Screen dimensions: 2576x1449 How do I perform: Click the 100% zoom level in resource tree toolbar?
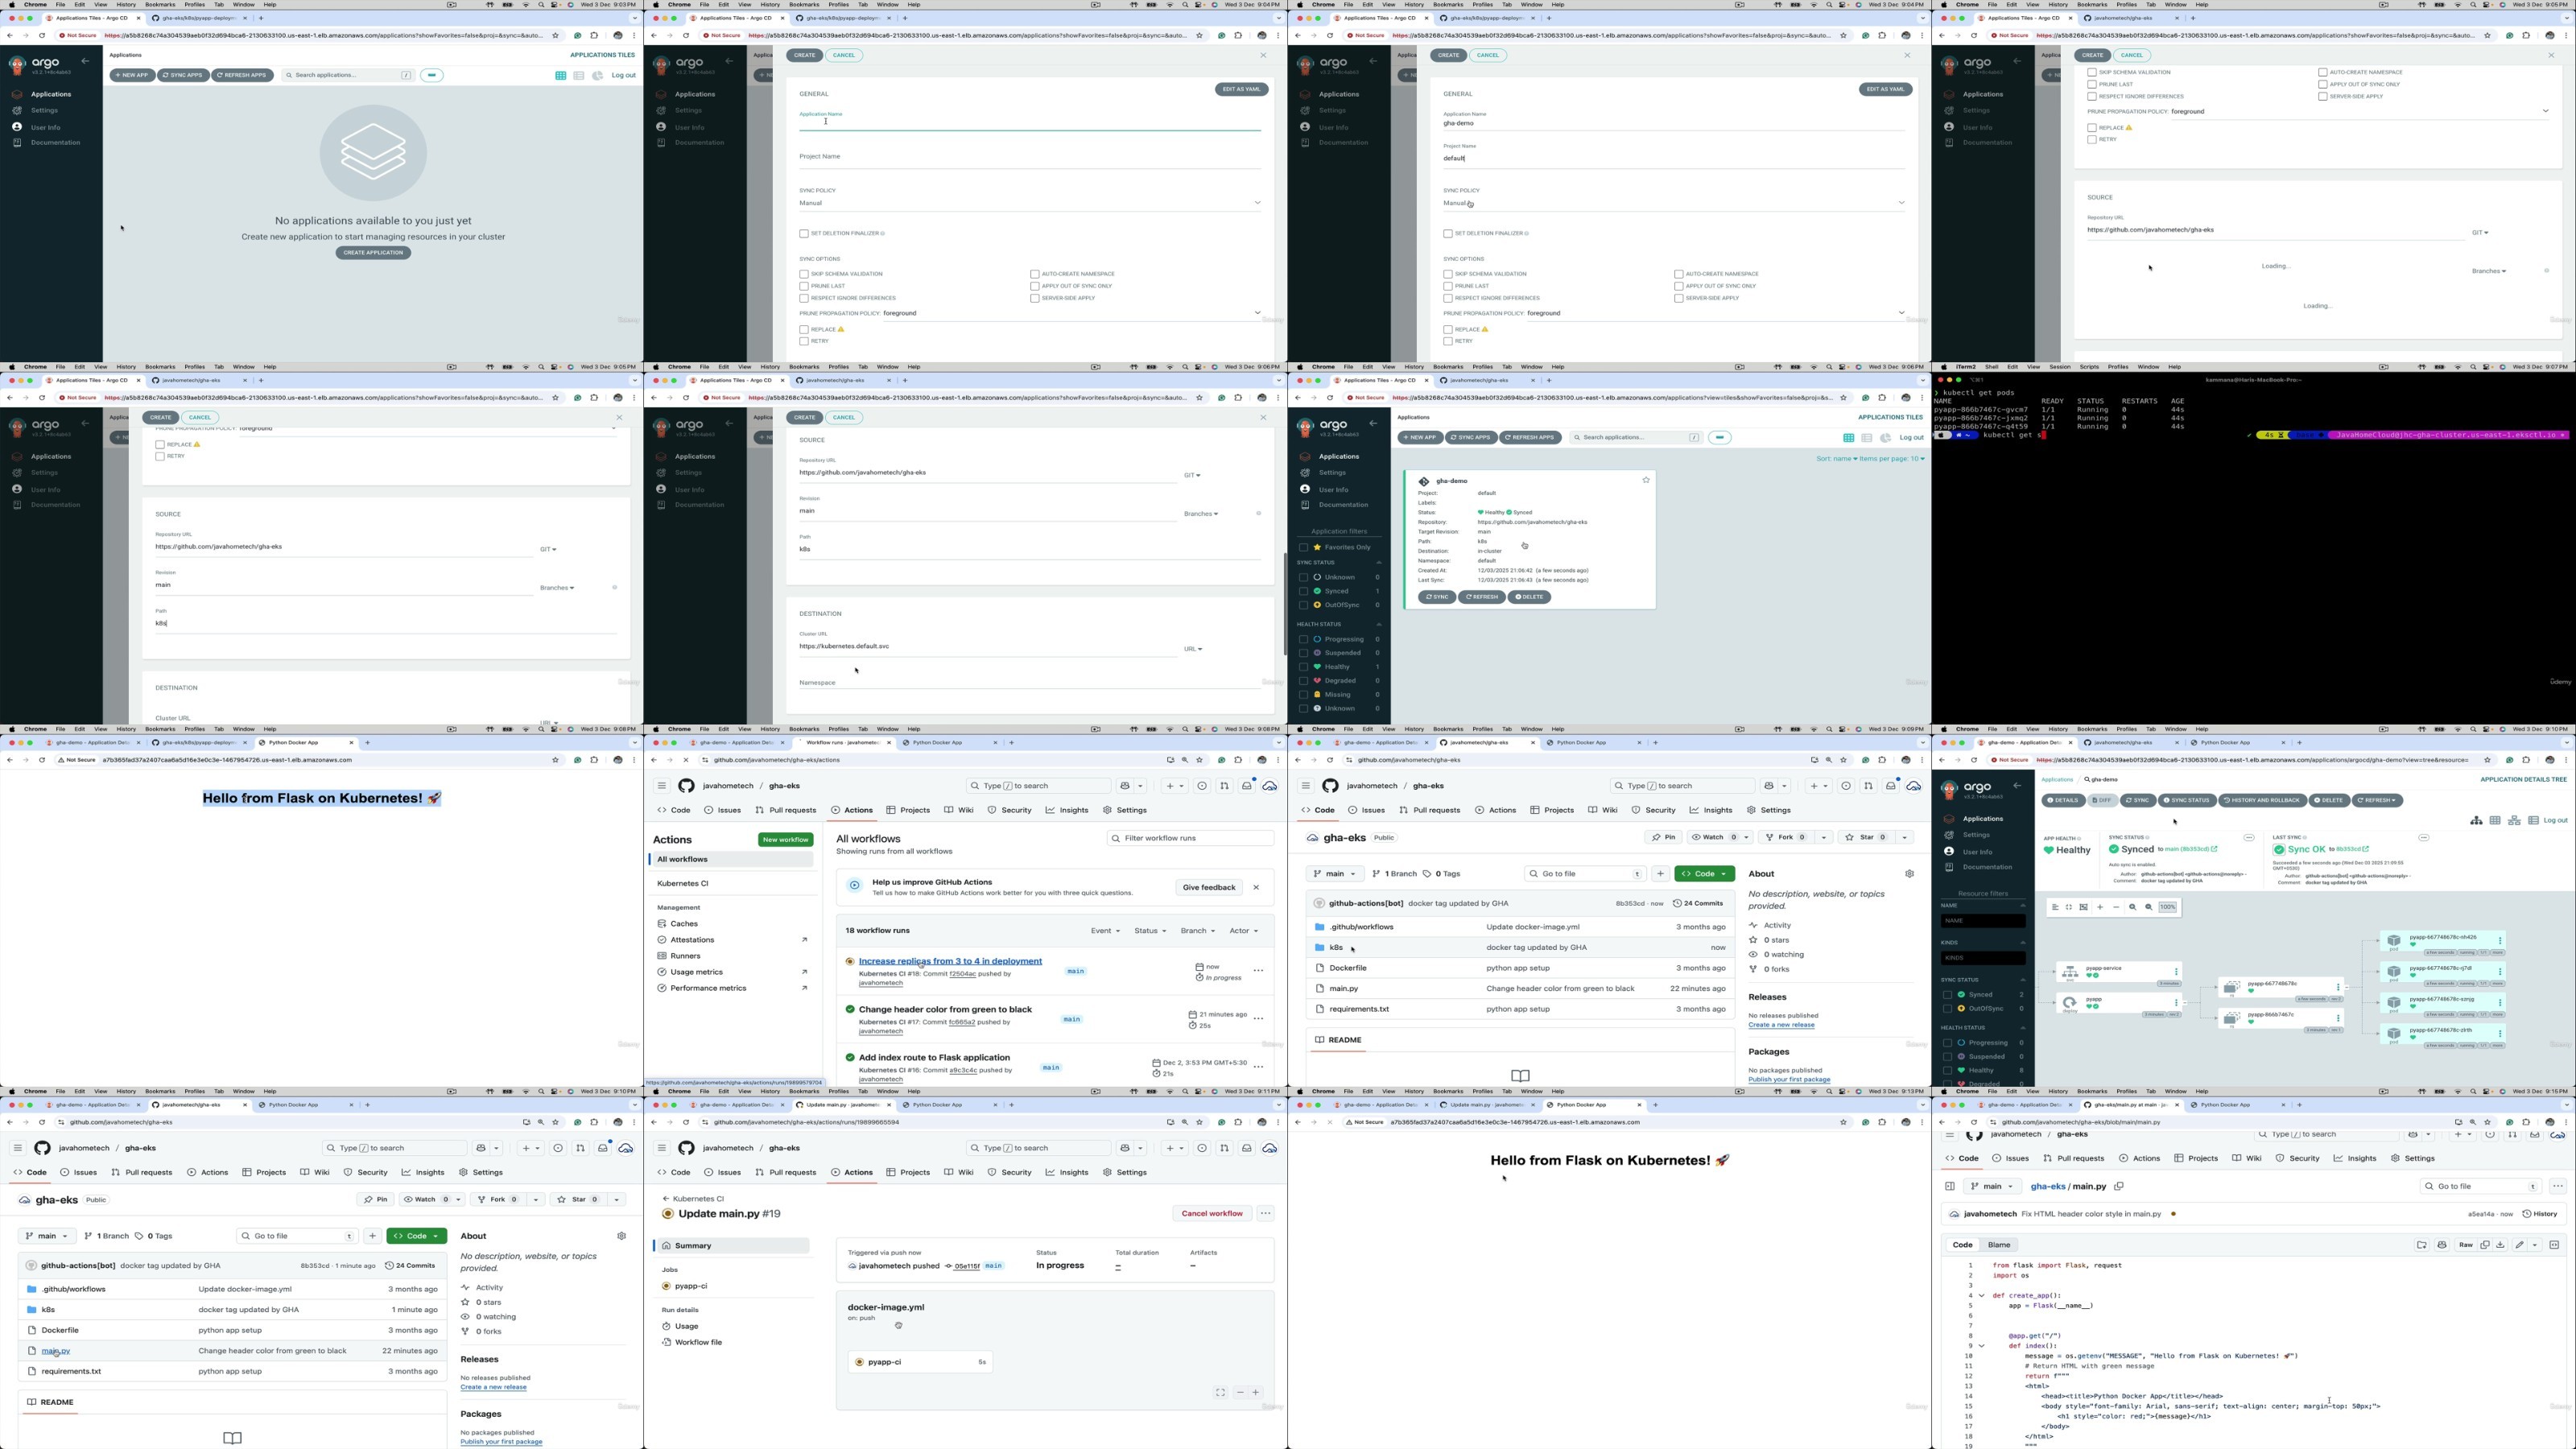(x=2167, y=908)
